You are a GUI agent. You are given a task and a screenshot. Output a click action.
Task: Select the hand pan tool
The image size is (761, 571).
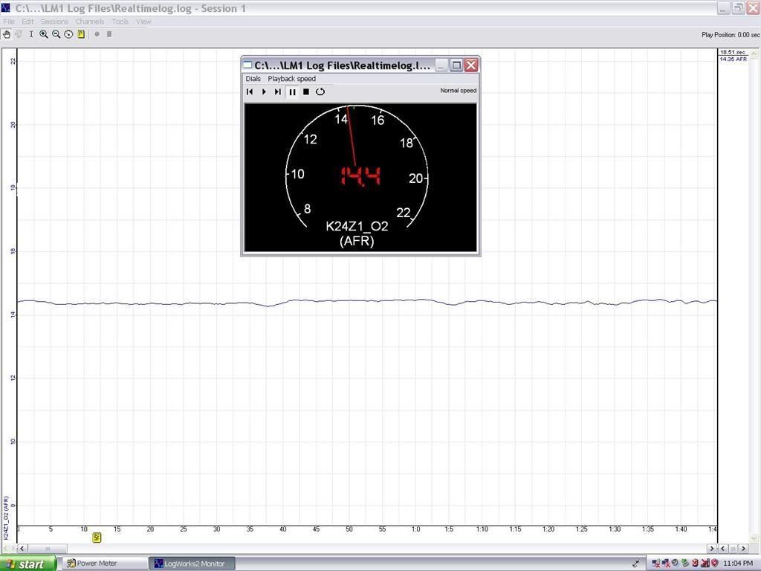pyautogui.click(x=6, y=34)
